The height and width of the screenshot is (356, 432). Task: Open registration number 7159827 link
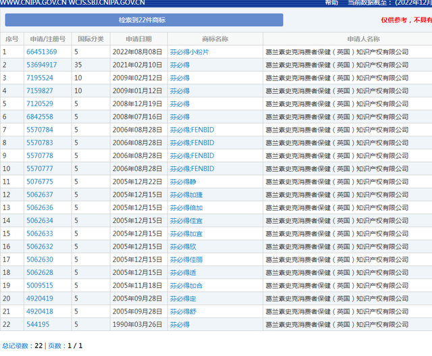pos(40,91)
